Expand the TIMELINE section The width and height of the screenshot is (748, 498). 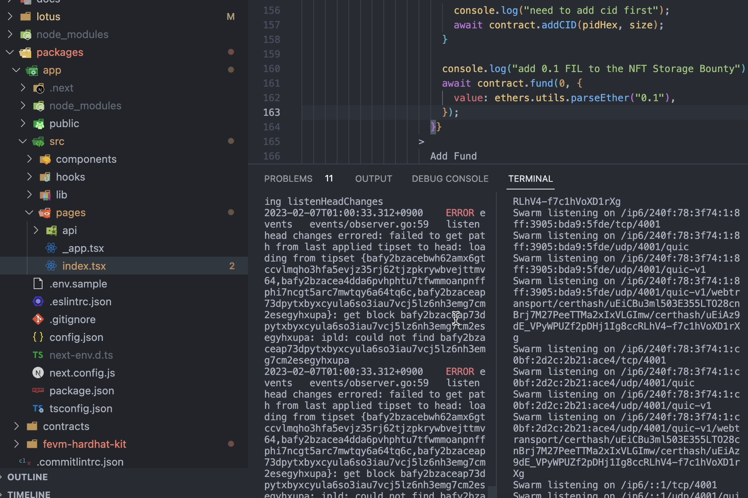28,494
